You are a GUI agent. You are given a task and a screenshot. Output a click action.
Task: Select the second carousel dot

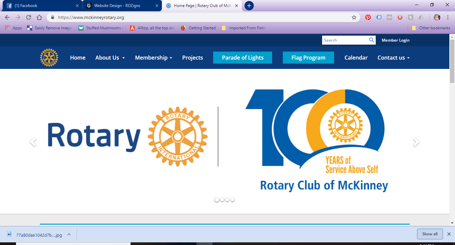click(222, 200)
